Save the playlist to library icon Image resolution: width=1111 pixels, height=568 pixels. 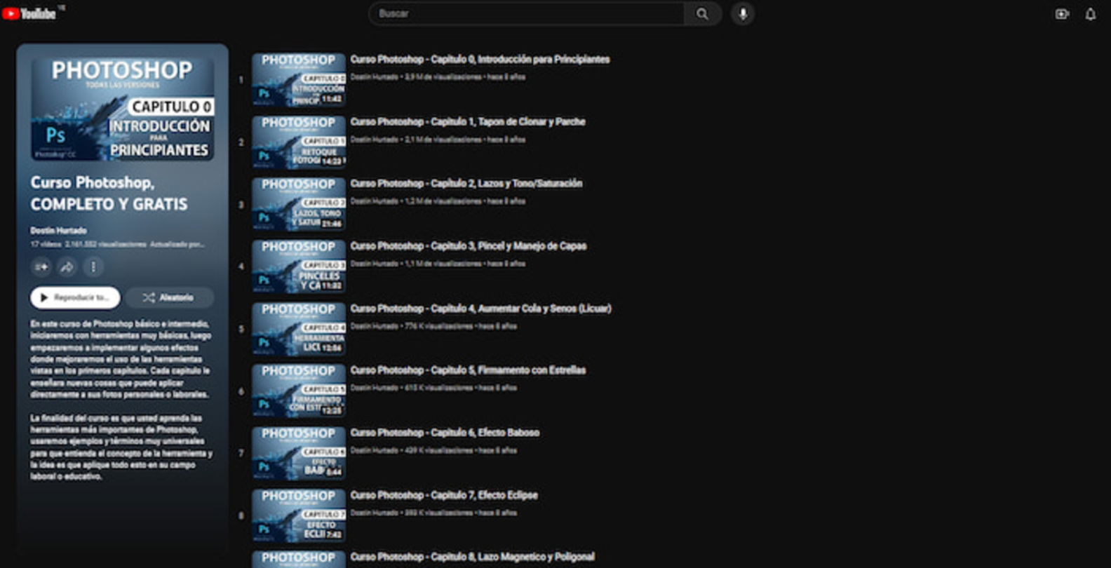tap(41, 266)
